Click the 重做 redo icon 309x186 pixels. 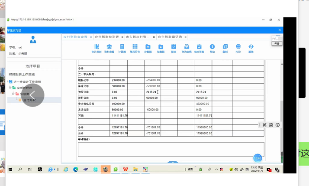[x=251, y=48]
